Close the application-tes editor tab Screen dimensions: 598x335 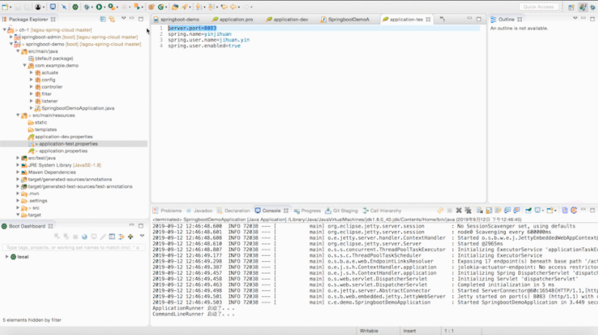click(428, 20)
